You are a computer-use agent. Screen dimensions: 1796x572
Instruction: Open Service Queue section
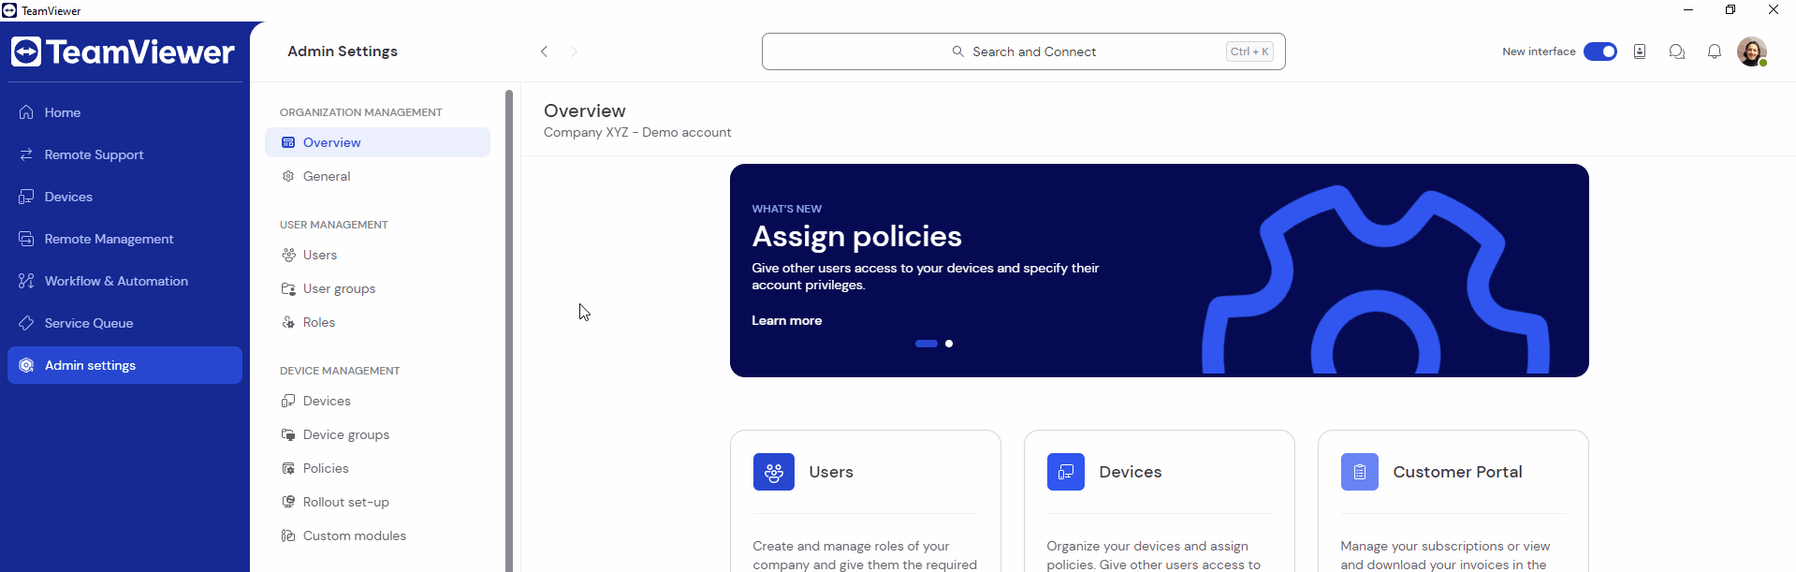pos(124,323)
